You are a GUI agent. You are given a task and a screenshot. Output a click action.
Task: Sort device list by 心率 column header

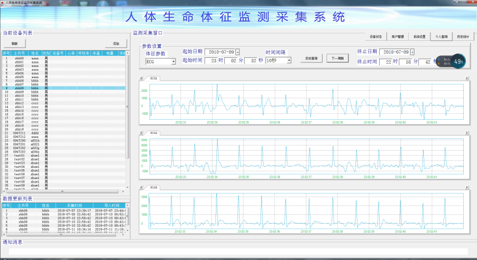click(71, 52)
